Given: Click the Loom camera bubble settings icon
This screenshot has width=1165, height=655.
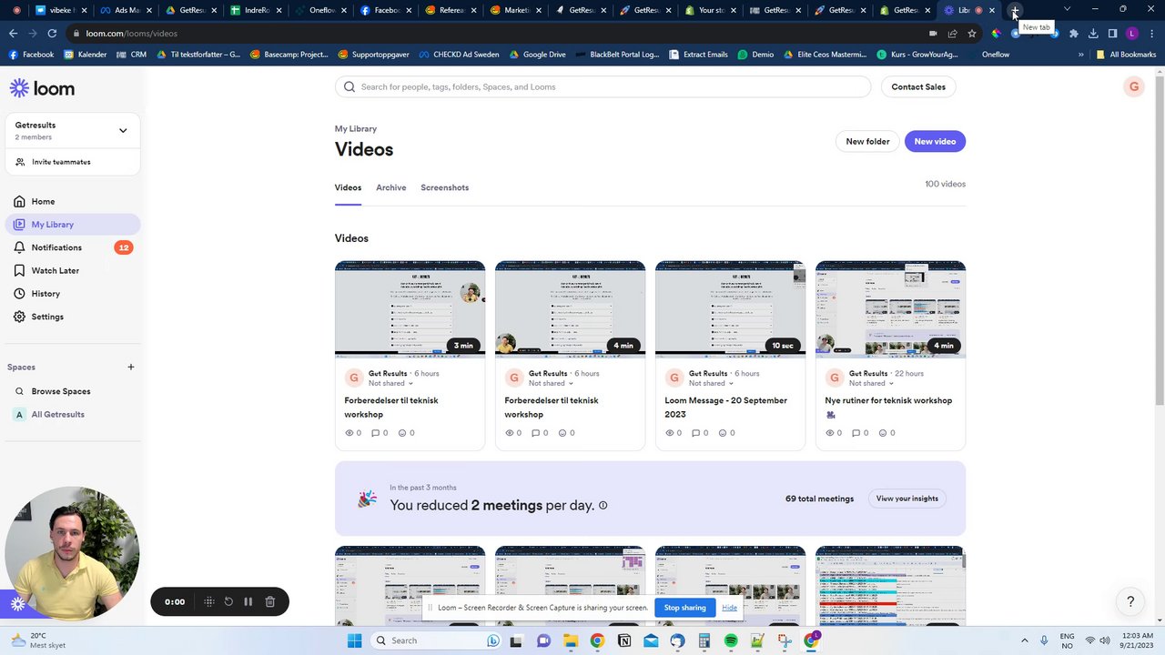Looking at the screenshot, I should [17, 603].
